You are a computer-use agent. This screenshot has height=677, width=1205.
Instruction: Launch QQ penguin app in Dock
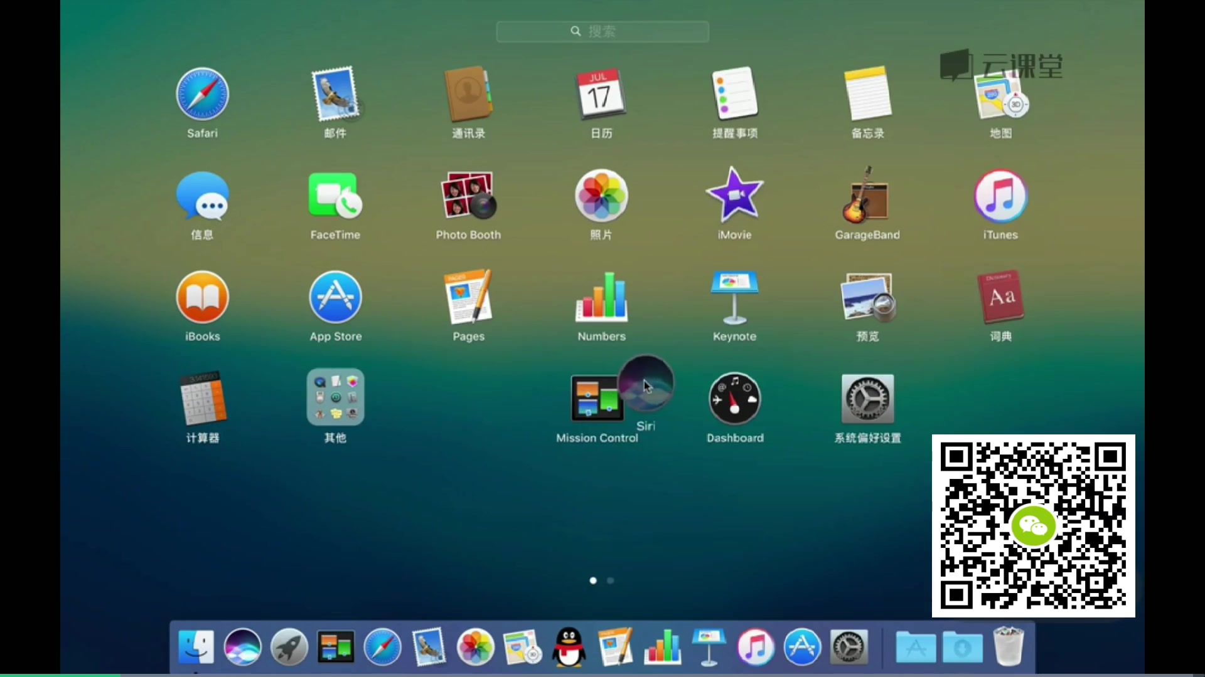tap(569, 647)
